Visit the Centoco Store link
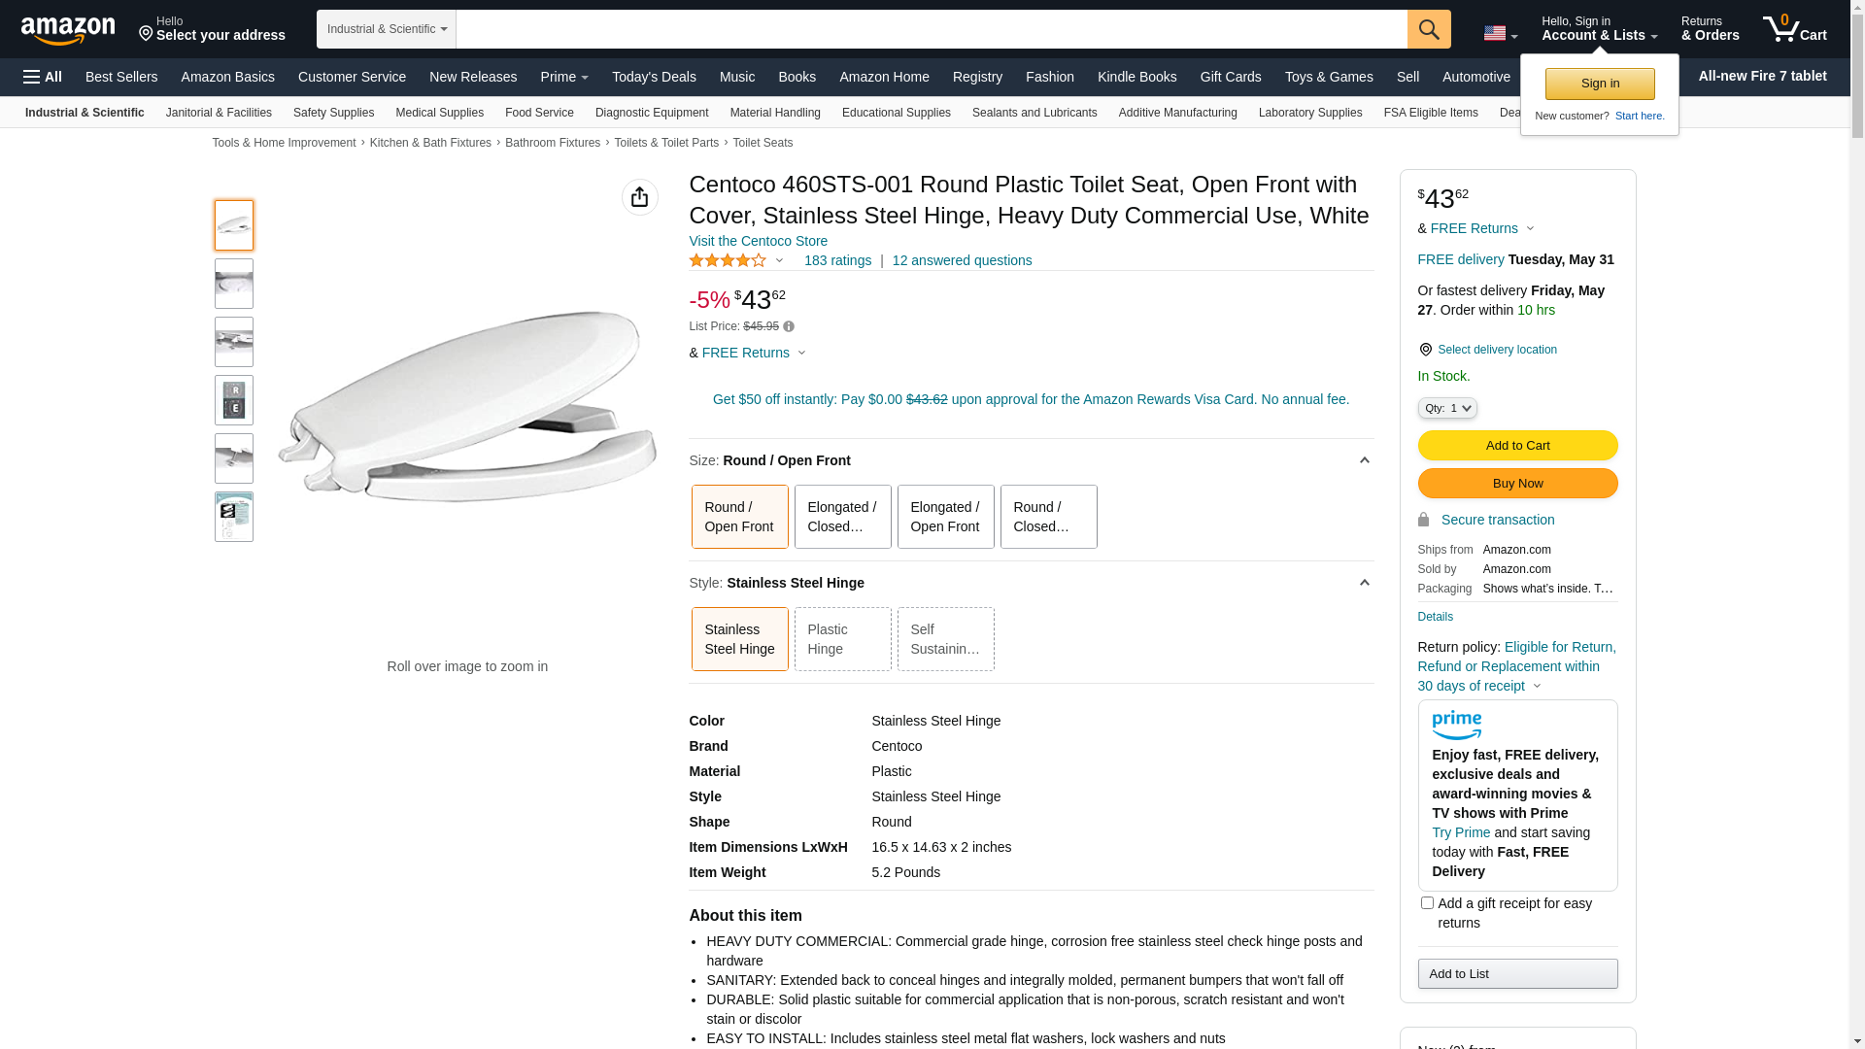 point(758,241)
